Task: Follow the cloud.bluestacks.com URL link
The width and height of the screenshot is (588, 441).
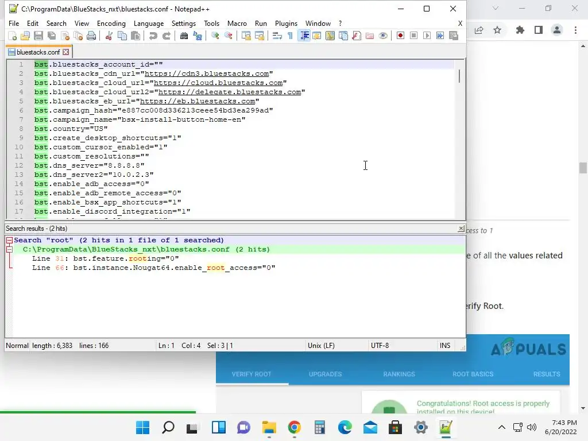Action: tap(218, 83)
